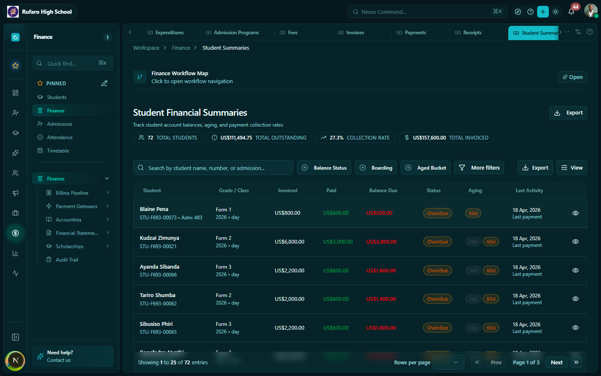Switch to the Receipts tab
The width and height of the screenshot is (601, 376).
(x=468, y=32)
